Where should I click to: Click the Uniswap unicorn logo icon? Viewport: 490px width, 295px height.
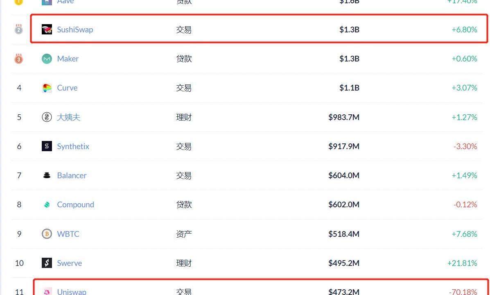pyautogui.click(x=47, y=292)
